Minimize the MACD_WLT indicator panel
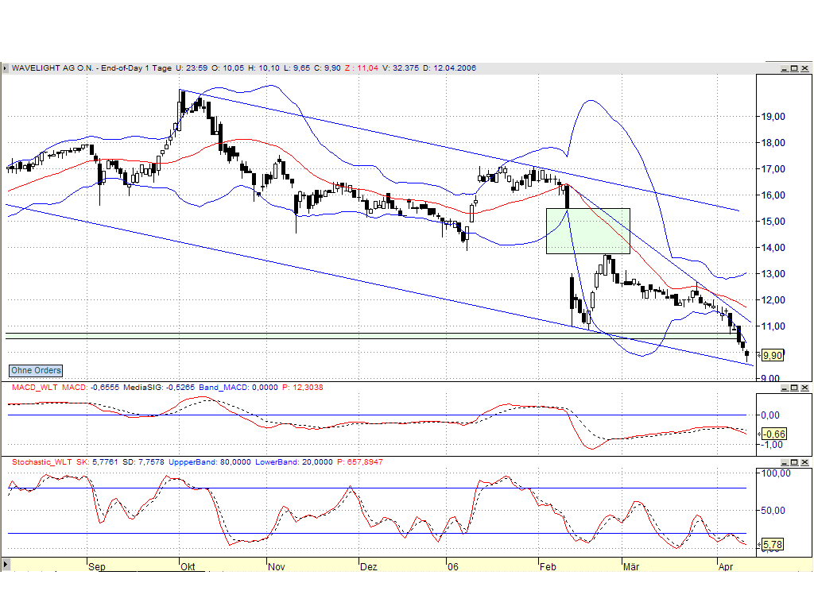This screenshot has width=814, height=610. point(785,388)
